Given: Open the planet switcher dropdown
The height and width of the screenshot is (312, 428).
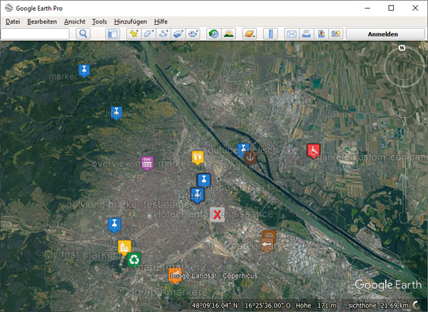Looking at the screenshot, I should point(249,34).
